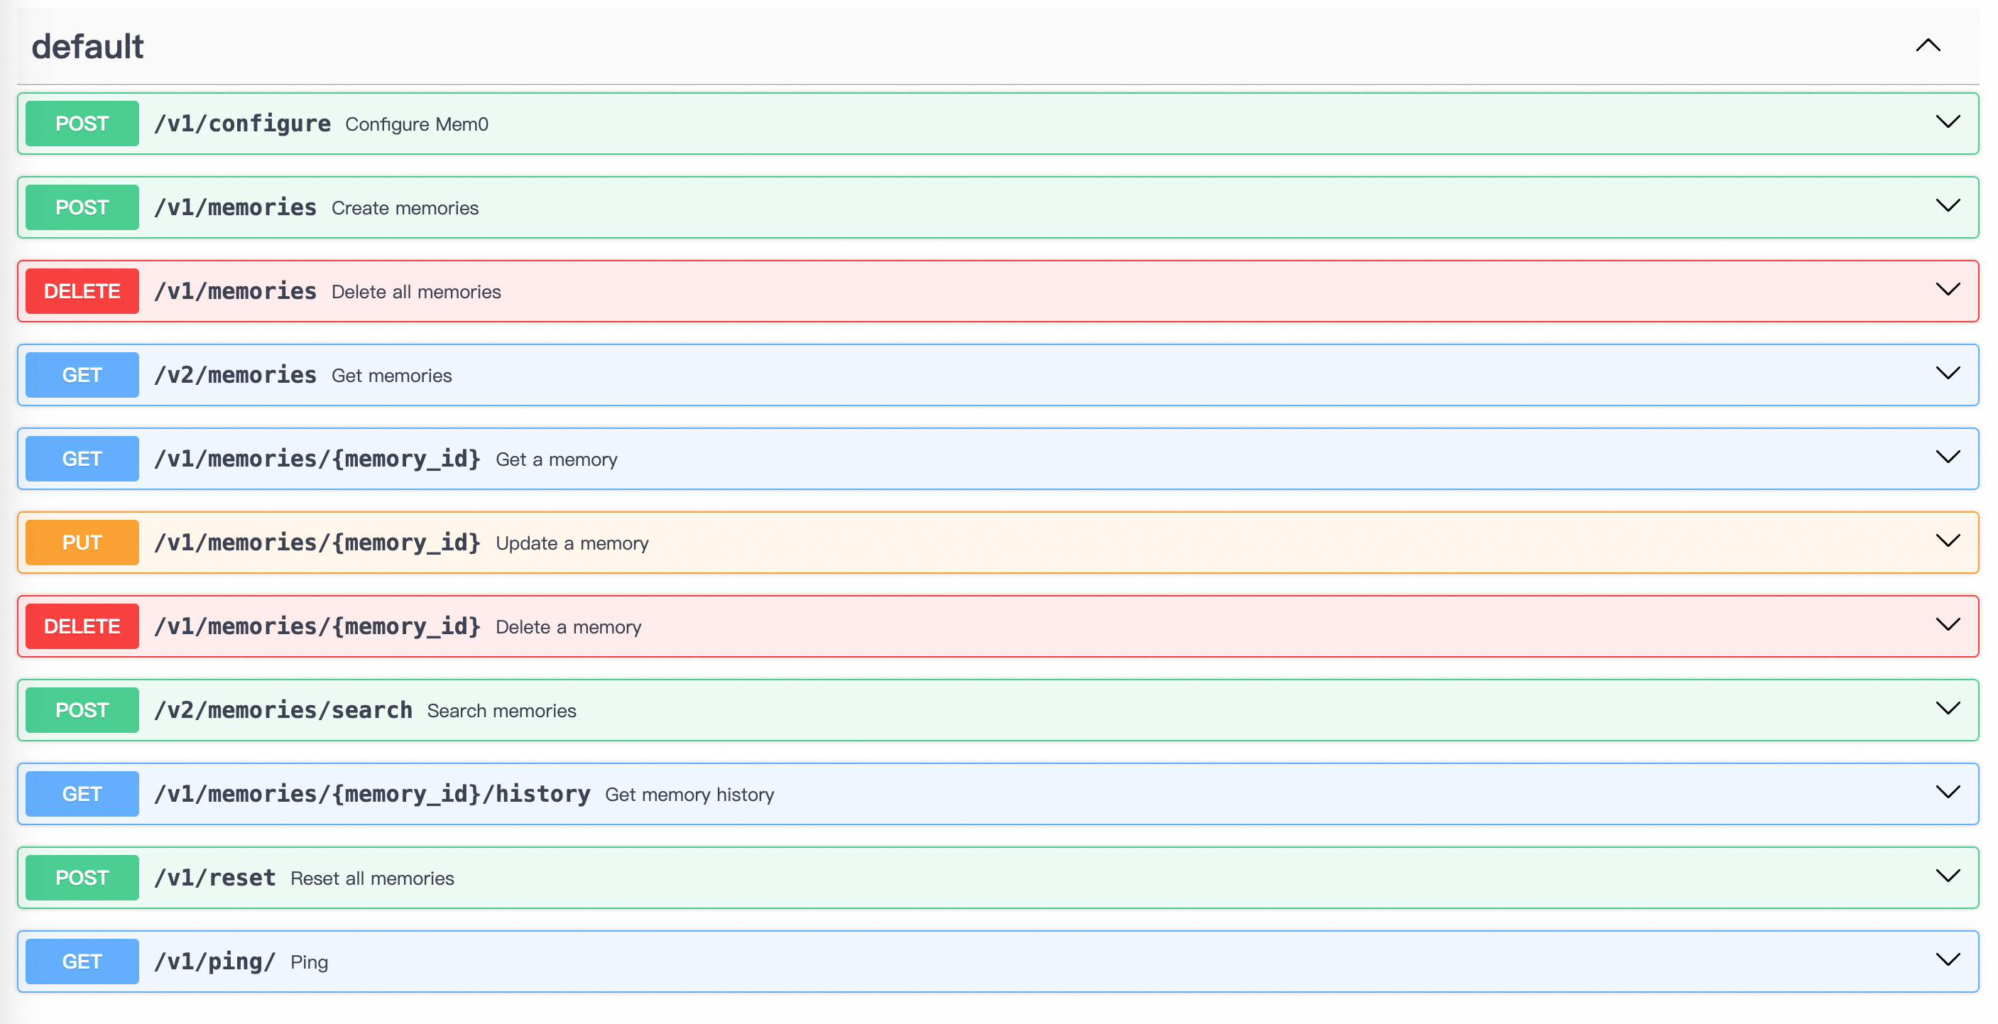Screen dimensions: 1998x1024
Task: Click the PUT badge for Update a memory
Action: coord(82,543)
